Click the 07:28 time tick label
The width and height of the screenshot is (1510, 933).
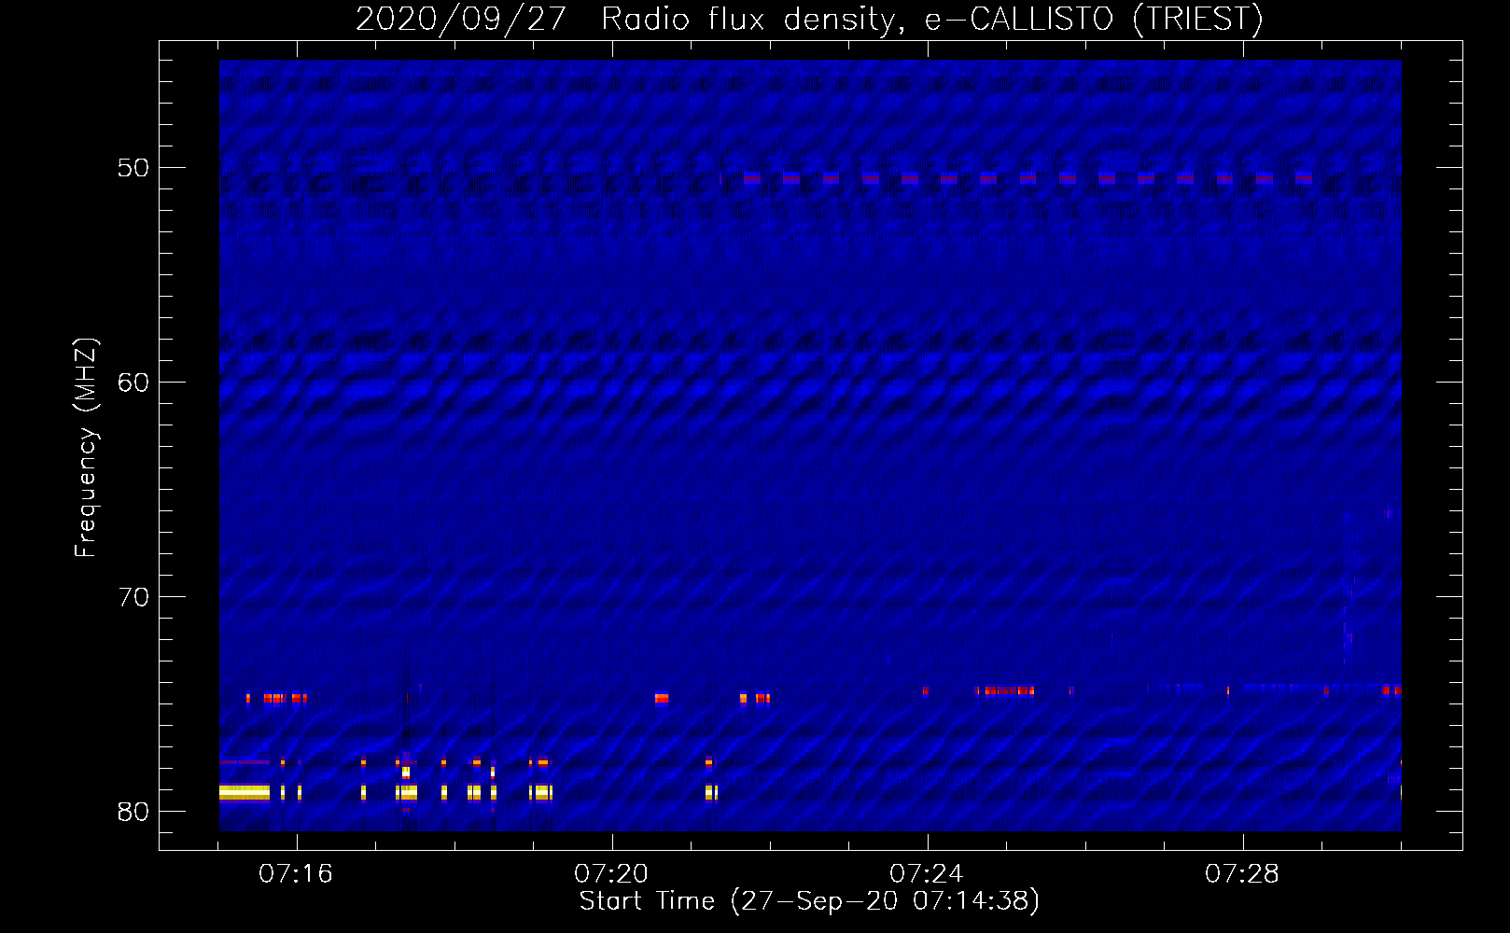point(1242,874)
